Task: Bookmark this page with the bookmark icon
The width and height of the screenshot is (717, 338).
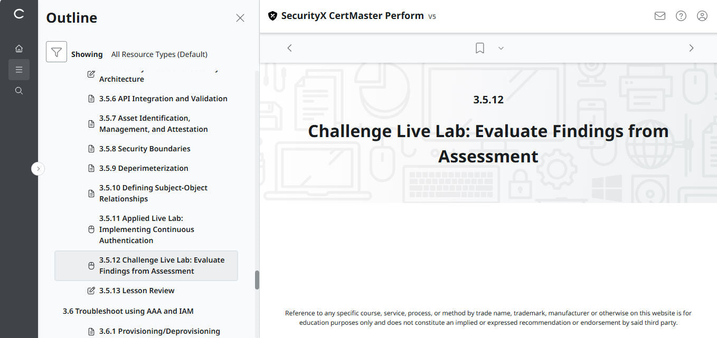Action: point(480,48)
